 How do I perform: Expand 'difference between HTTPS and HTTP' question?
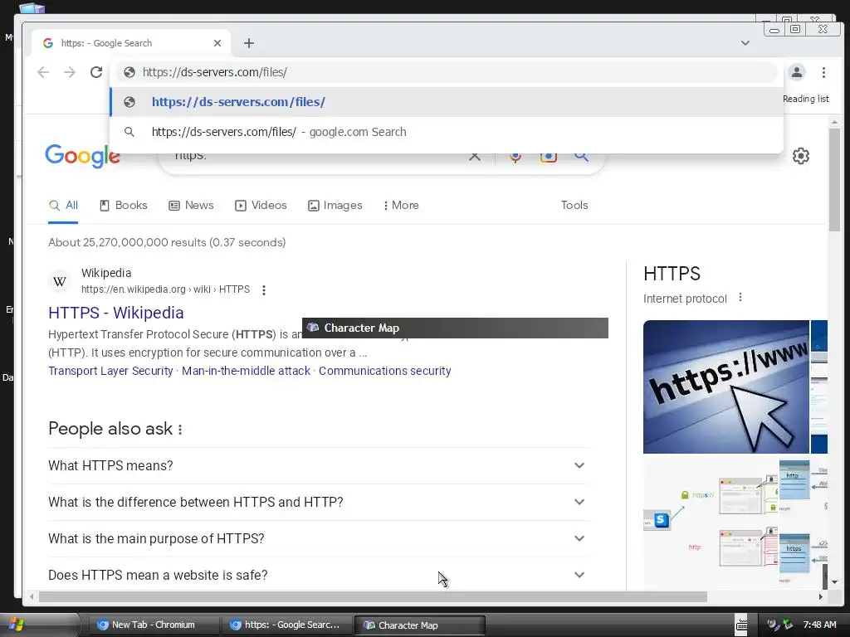tap(319, 502)
